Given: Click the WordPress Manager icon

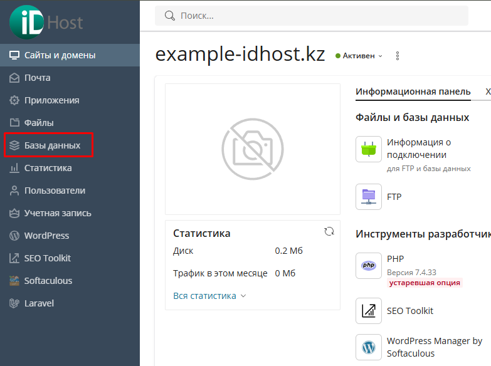Looking at the screenshot, I should click(369, 347).
